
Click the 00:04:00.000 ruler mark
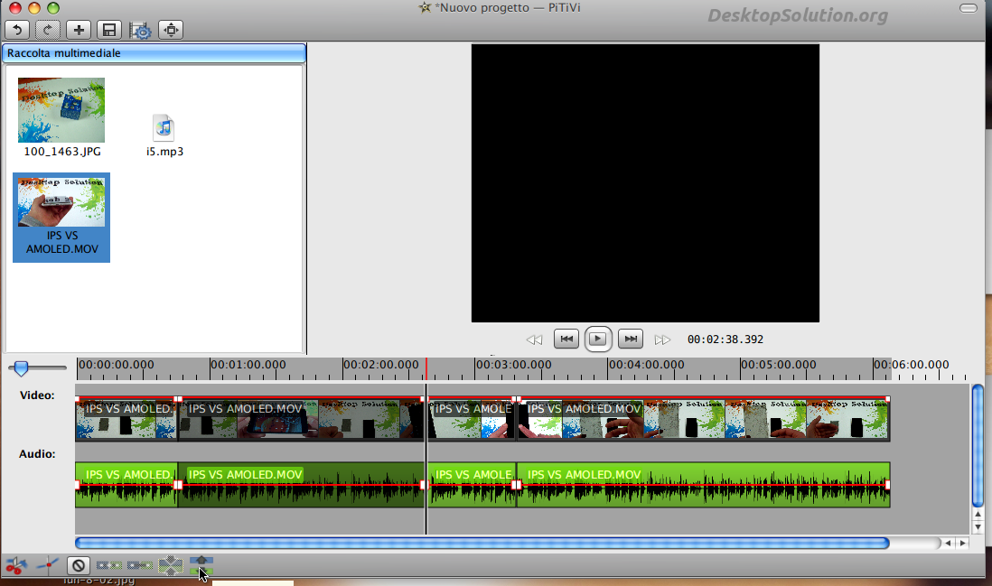(649, 365)
